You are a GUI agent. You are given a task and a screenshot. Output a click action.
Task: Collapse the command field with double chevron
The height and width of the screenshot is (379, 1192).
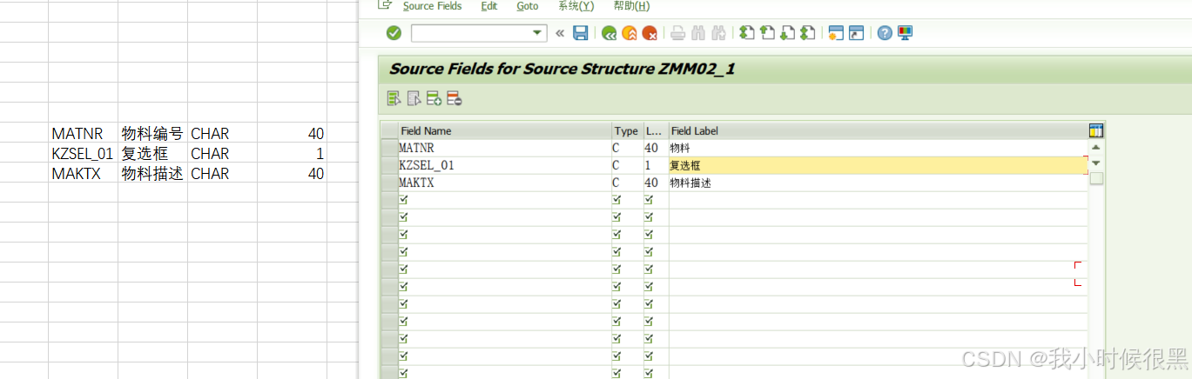pos(560,33)
